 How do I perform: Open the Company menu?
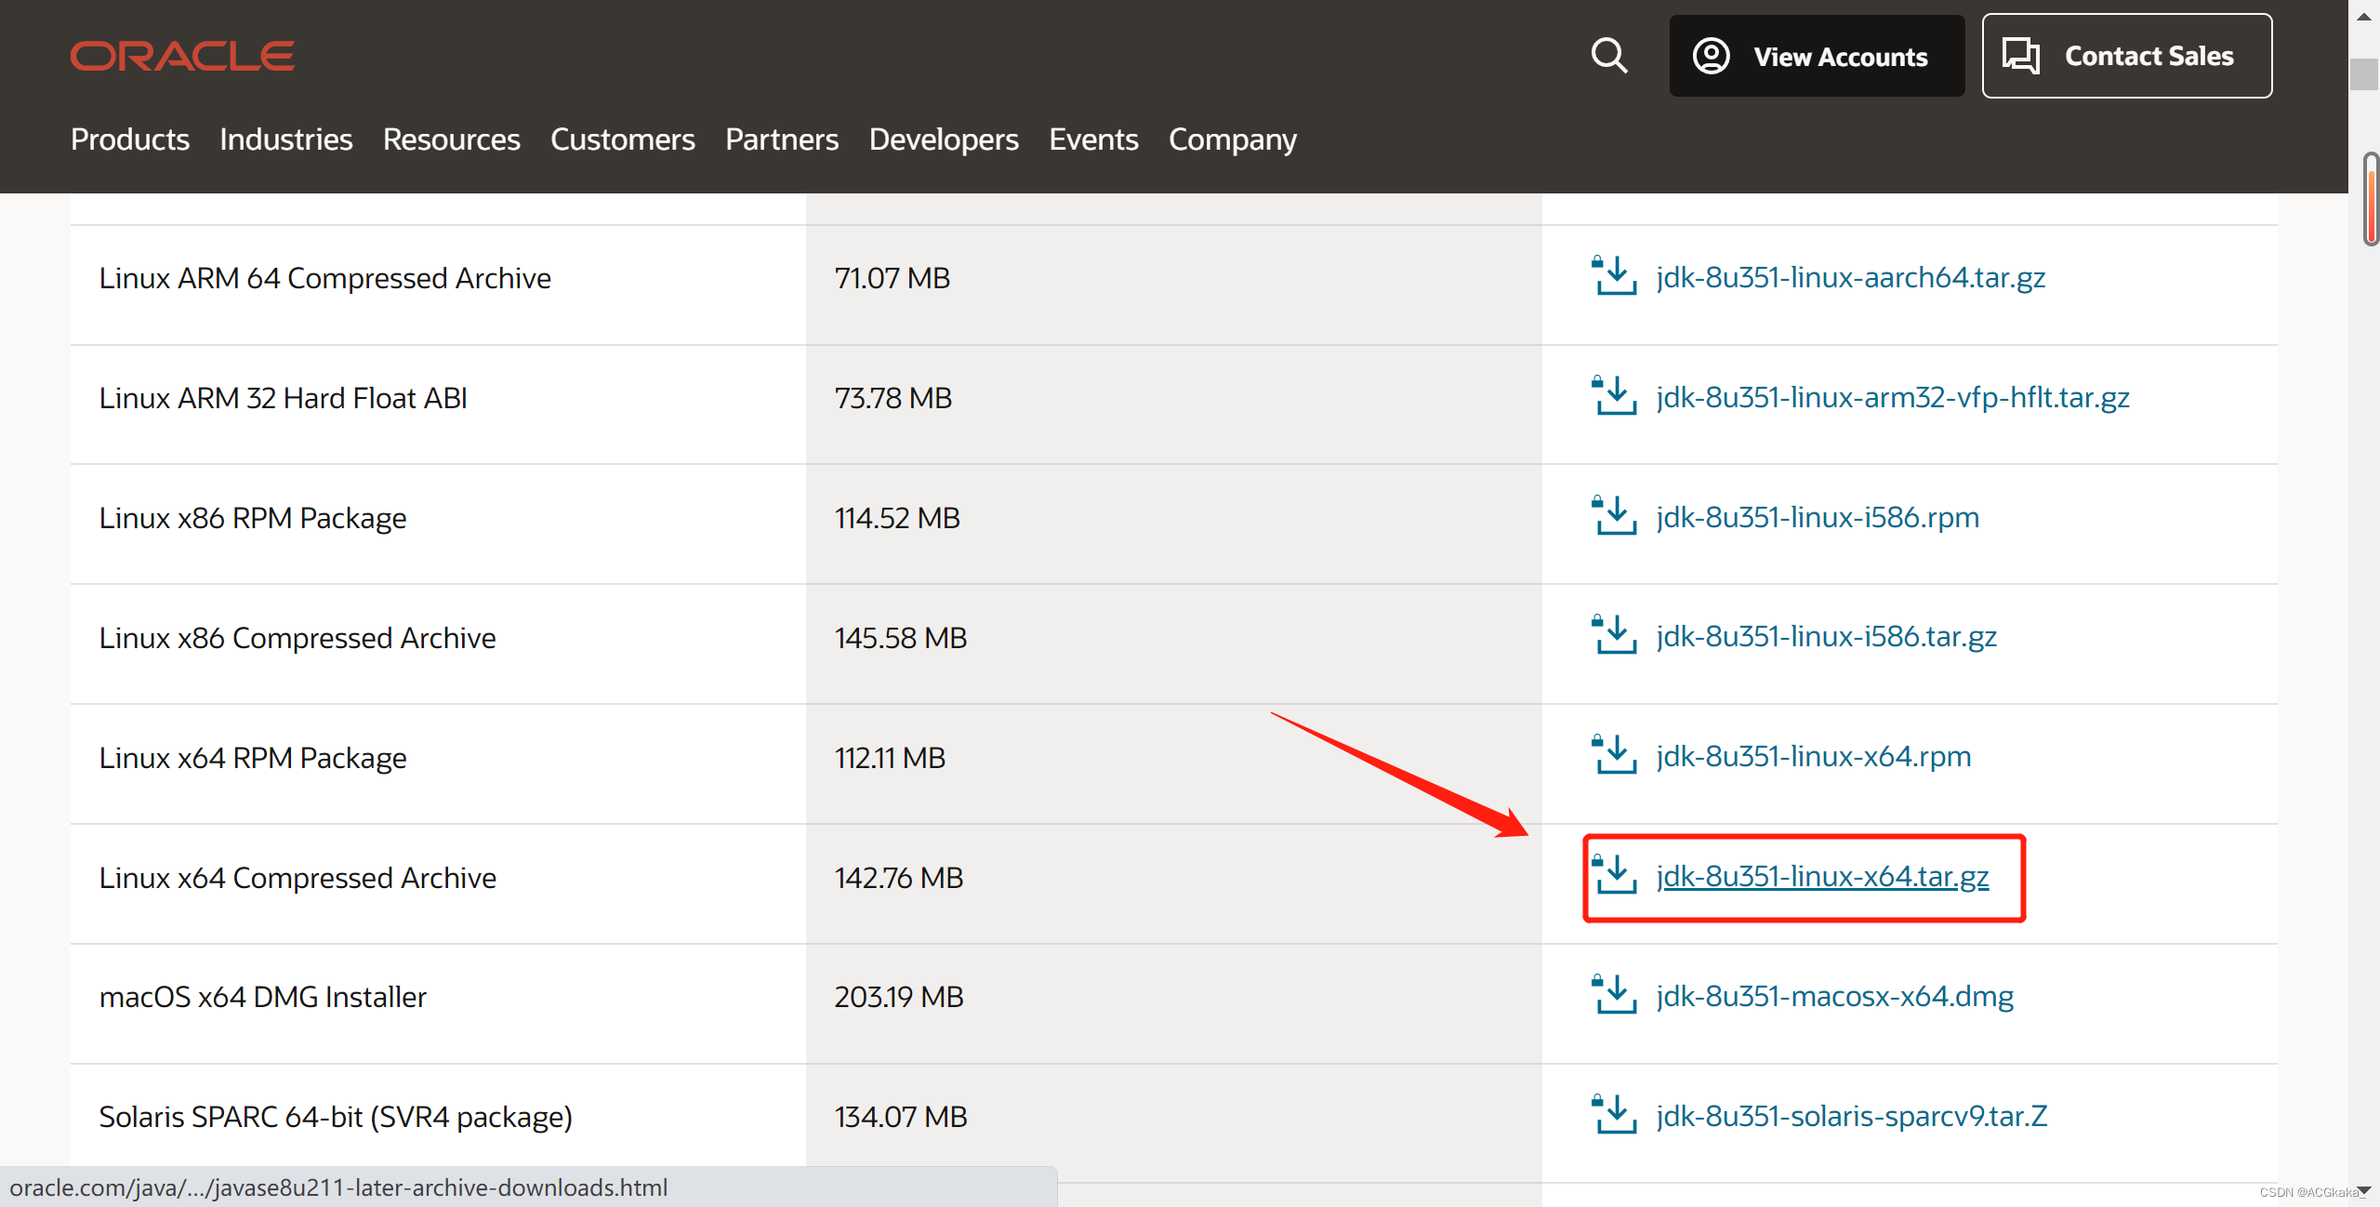[1233, 139]
